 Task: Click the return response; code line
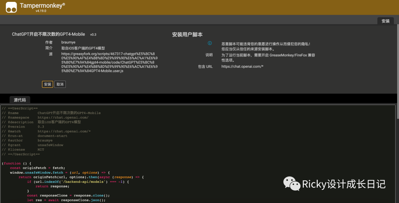(52, 186)
